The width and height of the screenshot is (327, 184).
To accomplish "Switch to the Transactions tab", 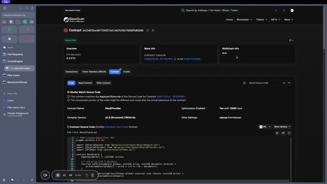I will pyautogui.click(x=72, y=72).
